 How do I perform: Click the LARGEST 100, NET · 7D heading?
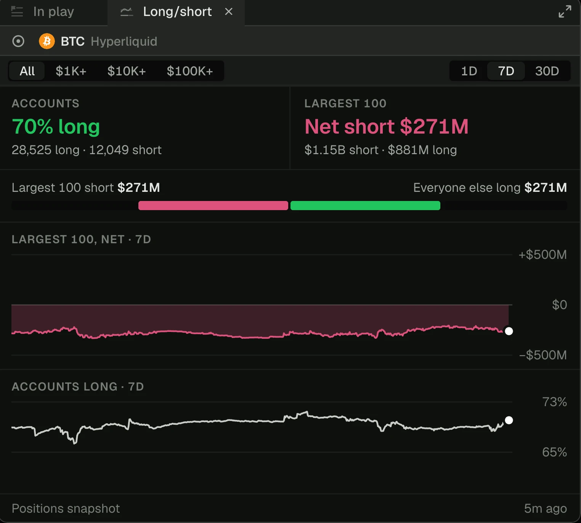coord(81,239)
